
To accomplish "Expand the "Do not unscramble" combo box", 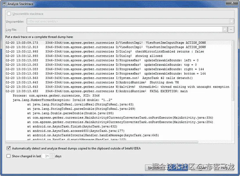I will click(231, 21).
